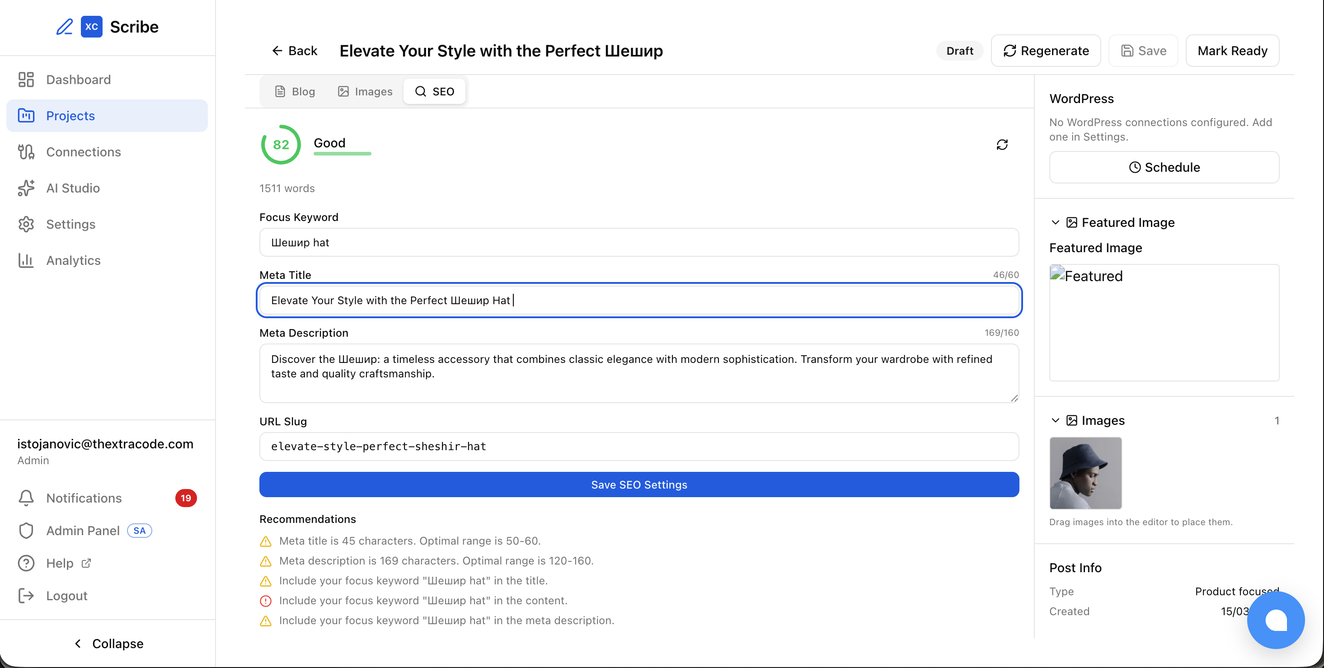
Task: Switch to the Images tab
Action: [x=365, y=92]
